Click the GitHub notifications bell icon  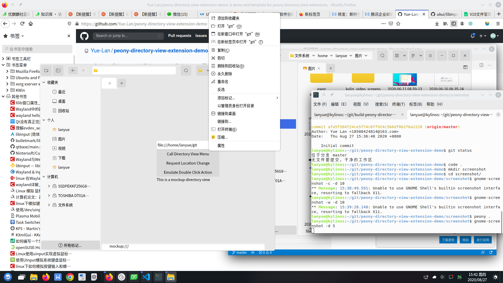coord(473,36)
